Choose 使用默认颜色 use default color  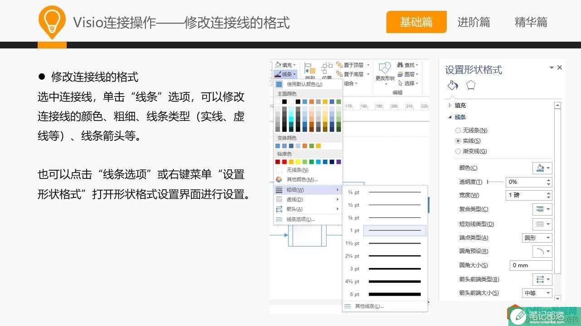point(308,84)
